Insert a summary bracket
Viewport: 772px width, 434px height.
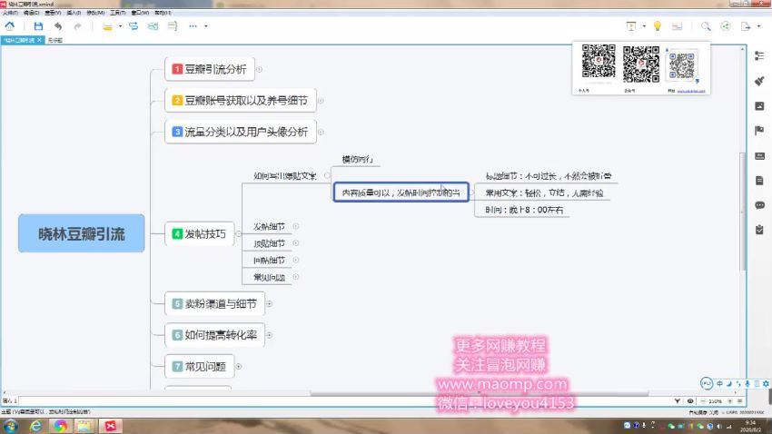coord(173,26)
